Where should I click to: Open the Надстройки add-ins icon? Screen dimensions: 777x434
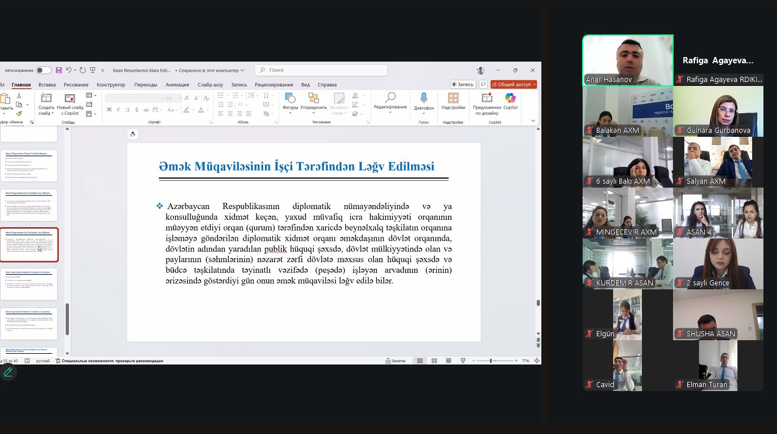coord(453,101)
